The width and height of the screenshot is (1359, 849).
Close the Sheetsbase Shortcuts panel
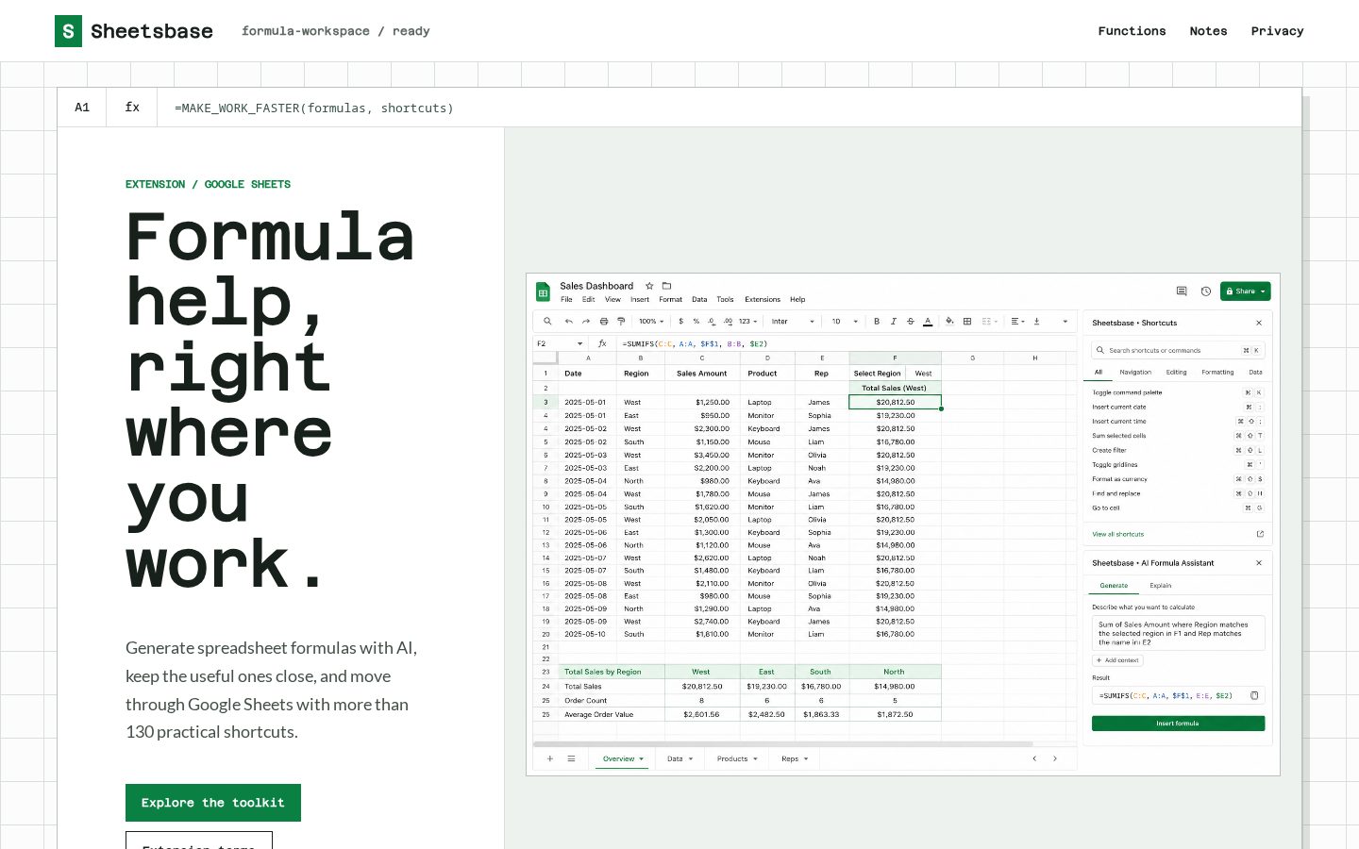click(x=1258, y=323)
